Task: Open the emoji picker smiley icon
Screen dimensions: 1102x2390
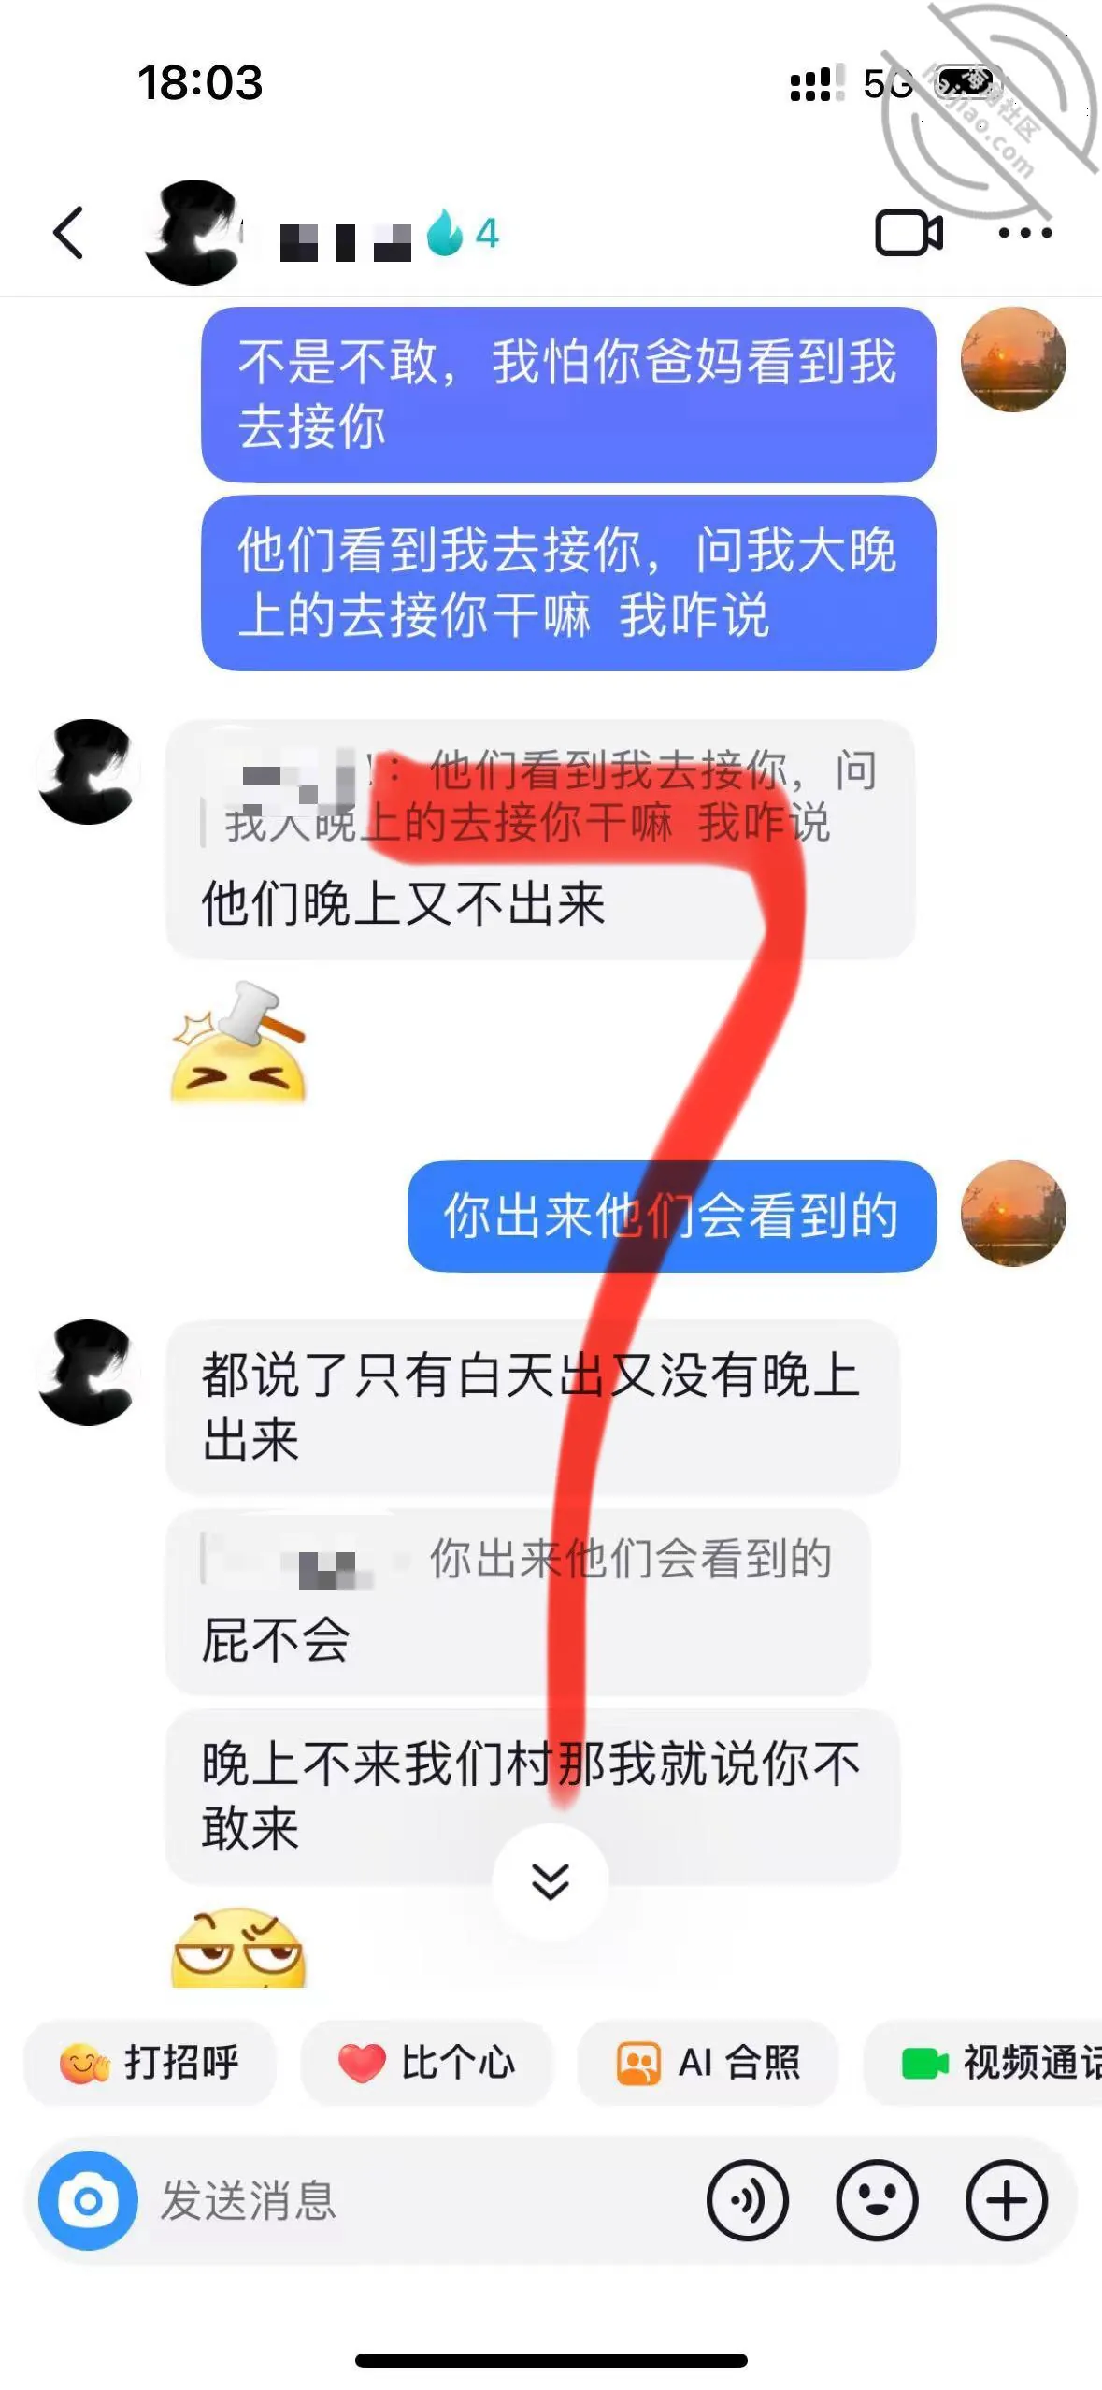Action: click(877, 2201)
